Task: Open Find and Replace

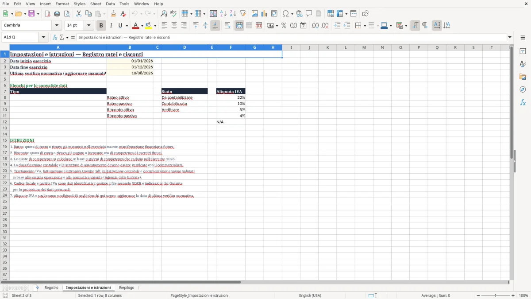Action: click(x=164, y=14)
